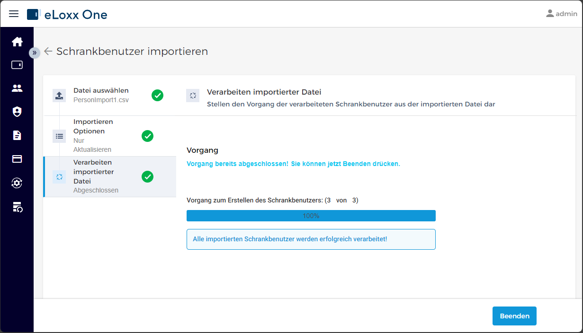Viewport: 583px width, 333px height.
Task: Open the document reports icon in sidebar
Action: coord(17,135)
